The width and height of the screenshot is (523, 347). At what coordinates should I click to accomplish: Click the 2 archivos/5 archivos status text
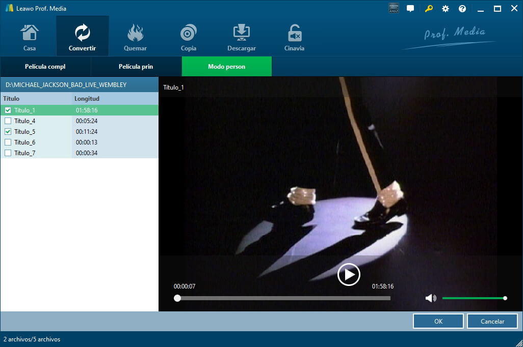(x=32, y=339)
